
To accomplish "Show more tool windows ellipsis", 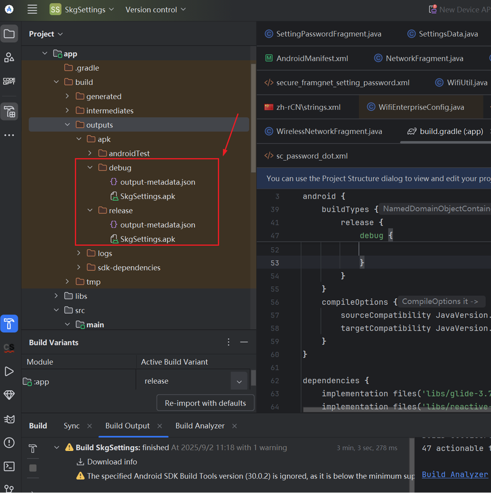I will pyautogui.click(x=9, y=135).
